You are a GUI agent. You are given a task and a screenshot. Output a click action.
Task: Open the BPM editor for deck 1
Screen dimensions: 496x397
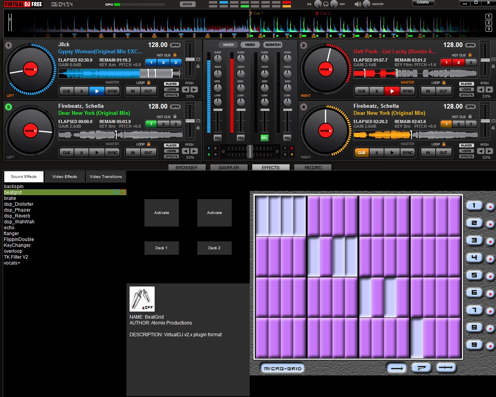[175, 45]
